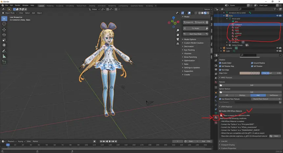The width and height of the screenshot is (283, 153).
Task: Expand the Line Art section
Action: (224, 141)
